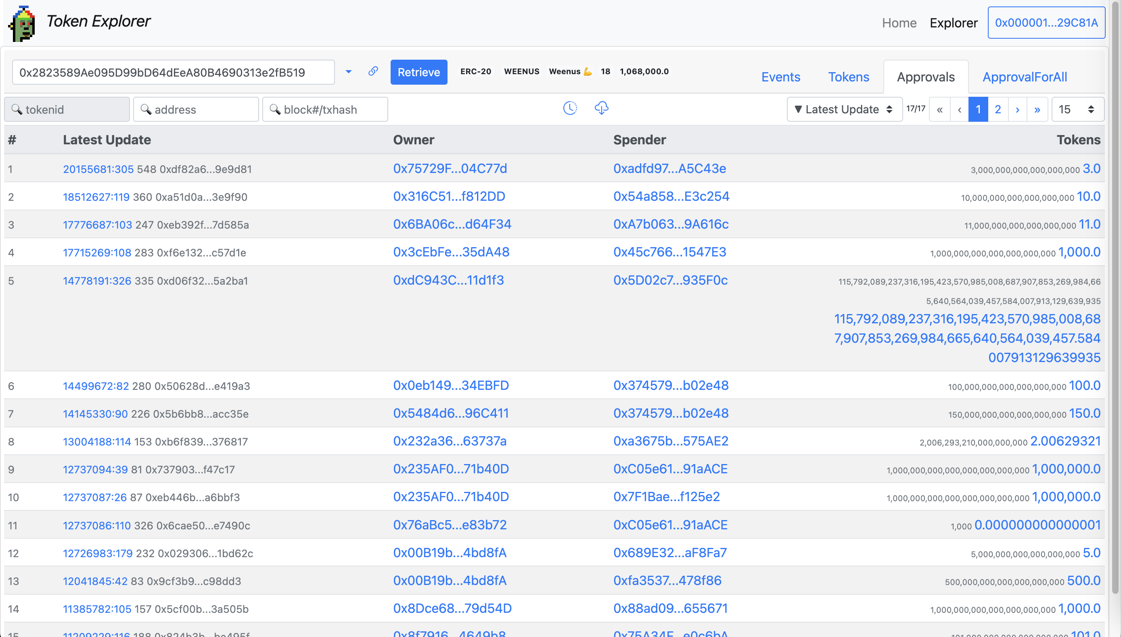Click the link icon beside the address field

[x=372, y=71]
